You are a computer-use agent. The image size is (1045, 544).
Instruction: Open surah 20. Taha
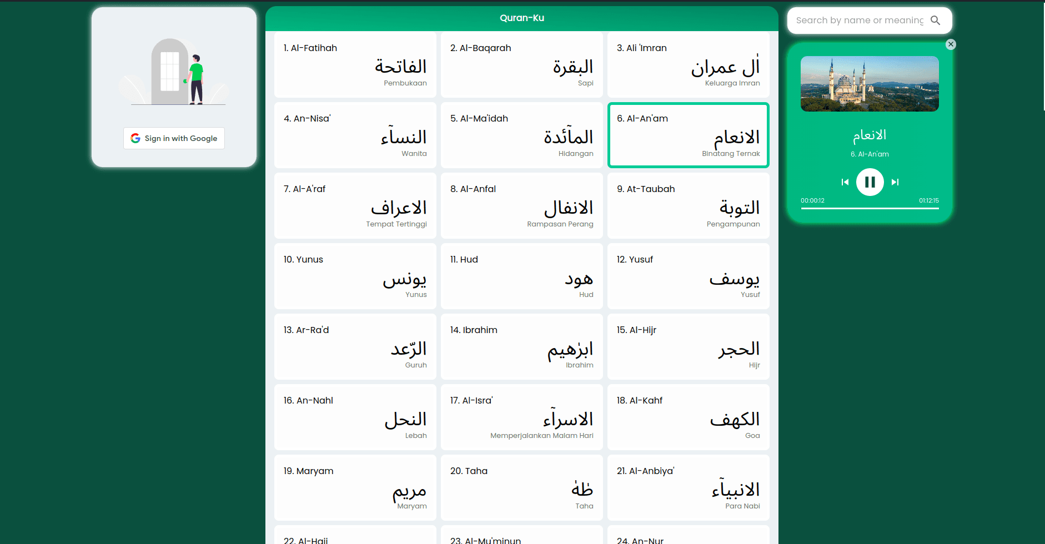coord(522,488)
